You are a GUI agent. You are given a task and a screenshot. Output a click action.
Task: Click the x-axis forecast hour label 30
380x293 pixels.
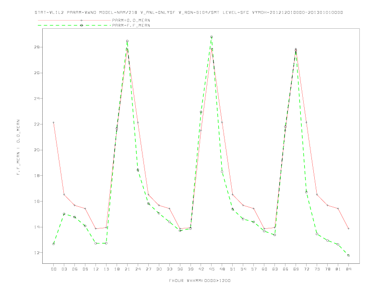click(159, 269)
